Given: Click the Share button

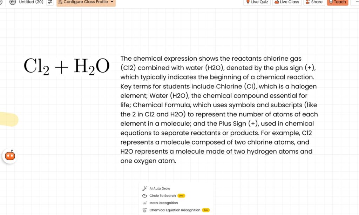Looking at the screenshot, I should point(314,2).
